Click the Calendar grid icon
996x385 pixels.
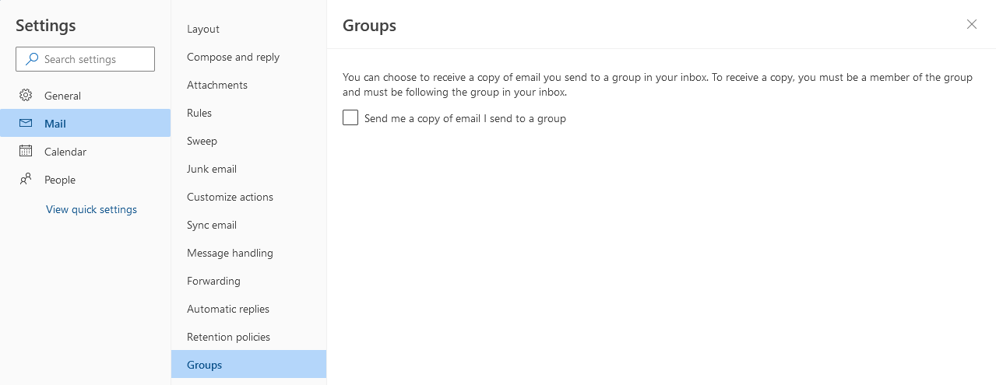[26, 152]
